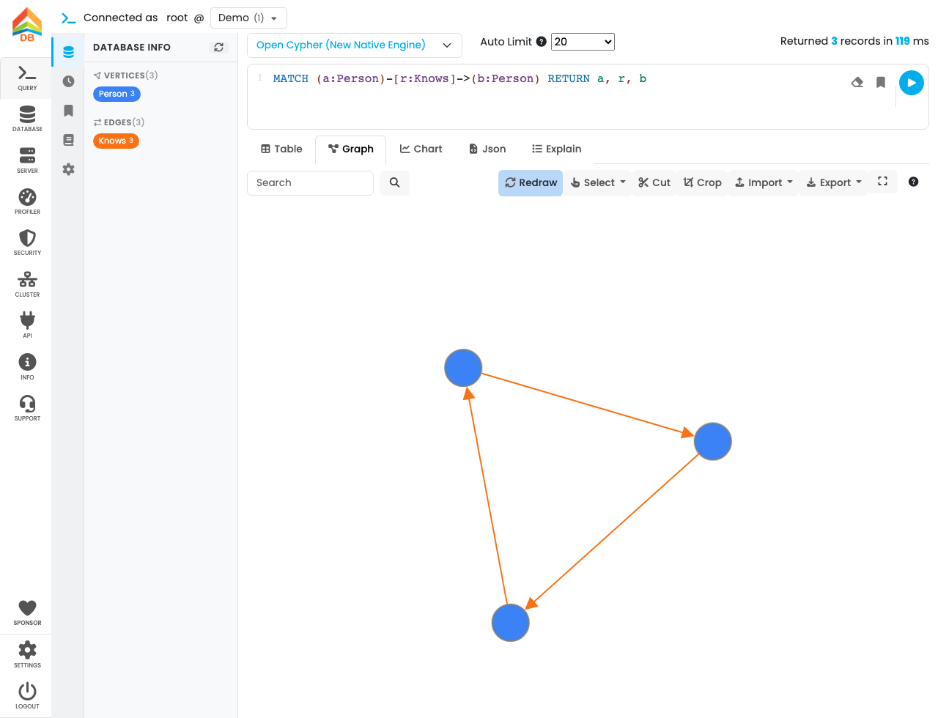The width and height of the screenshot is (938, 718).
Task: Open saved queries bookmark panel icon
Action: point(68,111)
